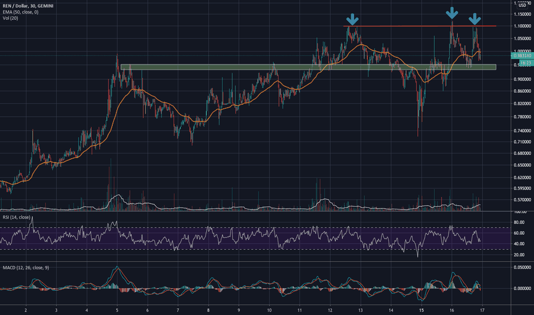Click day 7 on the time axis
534x315 pixels.
(x=178, y=310)
